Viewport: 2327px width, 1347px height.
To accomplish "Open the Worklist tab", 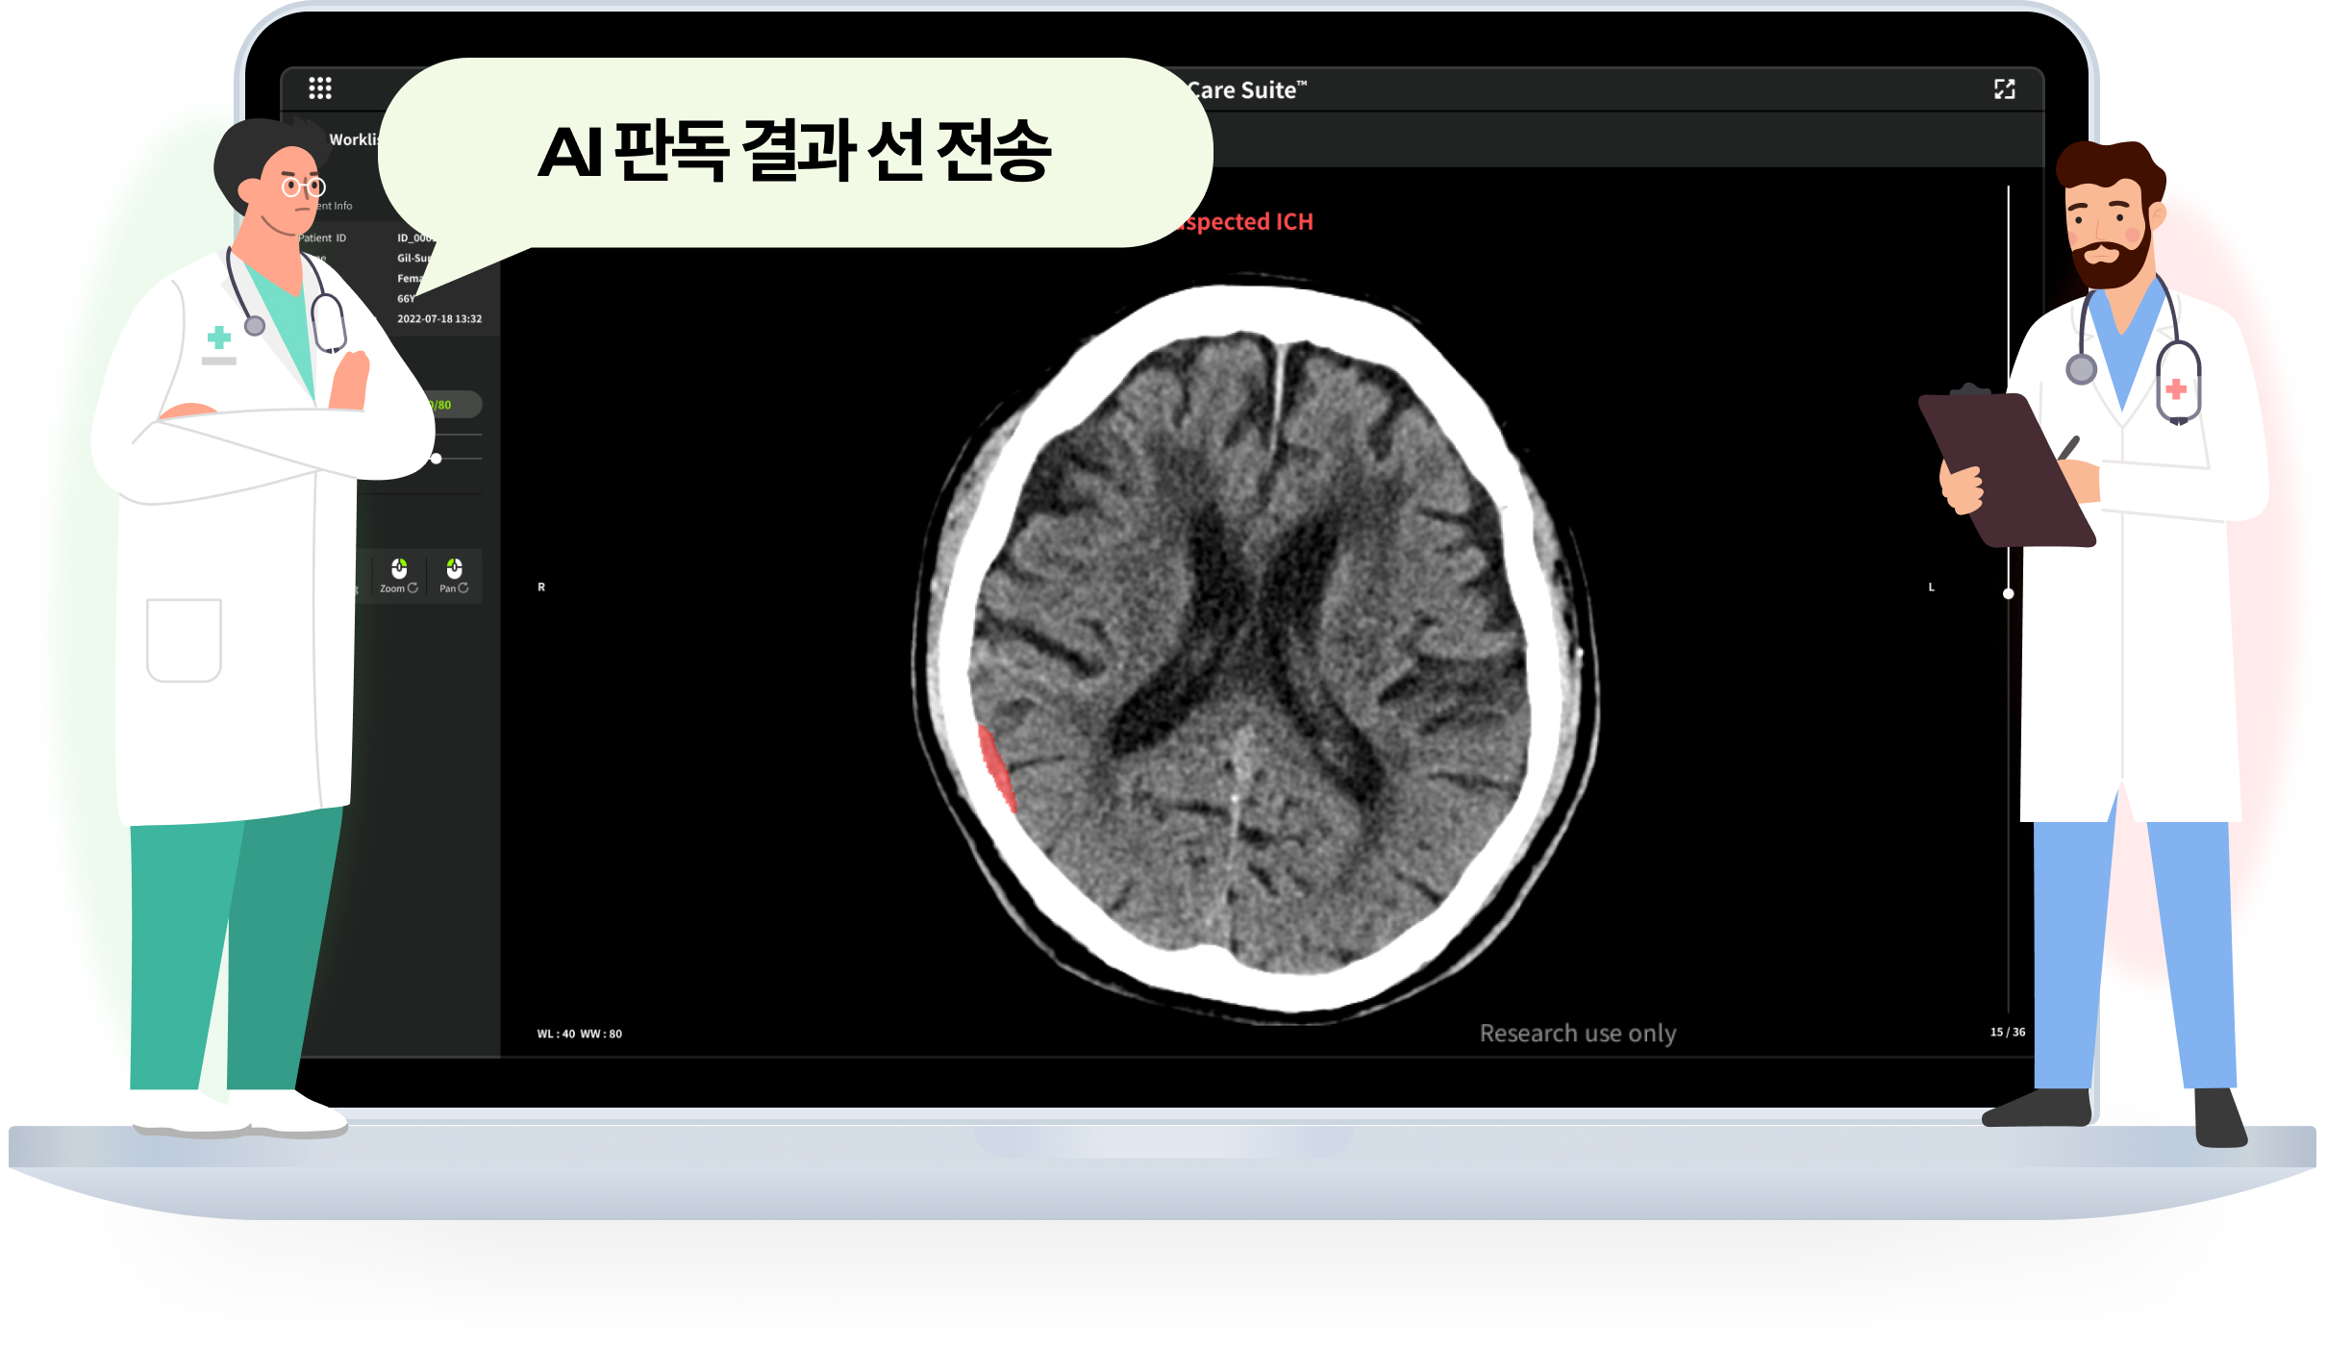I will click(x=354, y=139).
